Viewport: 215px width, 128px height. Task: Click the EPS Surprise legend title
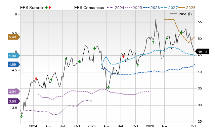(x=32, y=8)
